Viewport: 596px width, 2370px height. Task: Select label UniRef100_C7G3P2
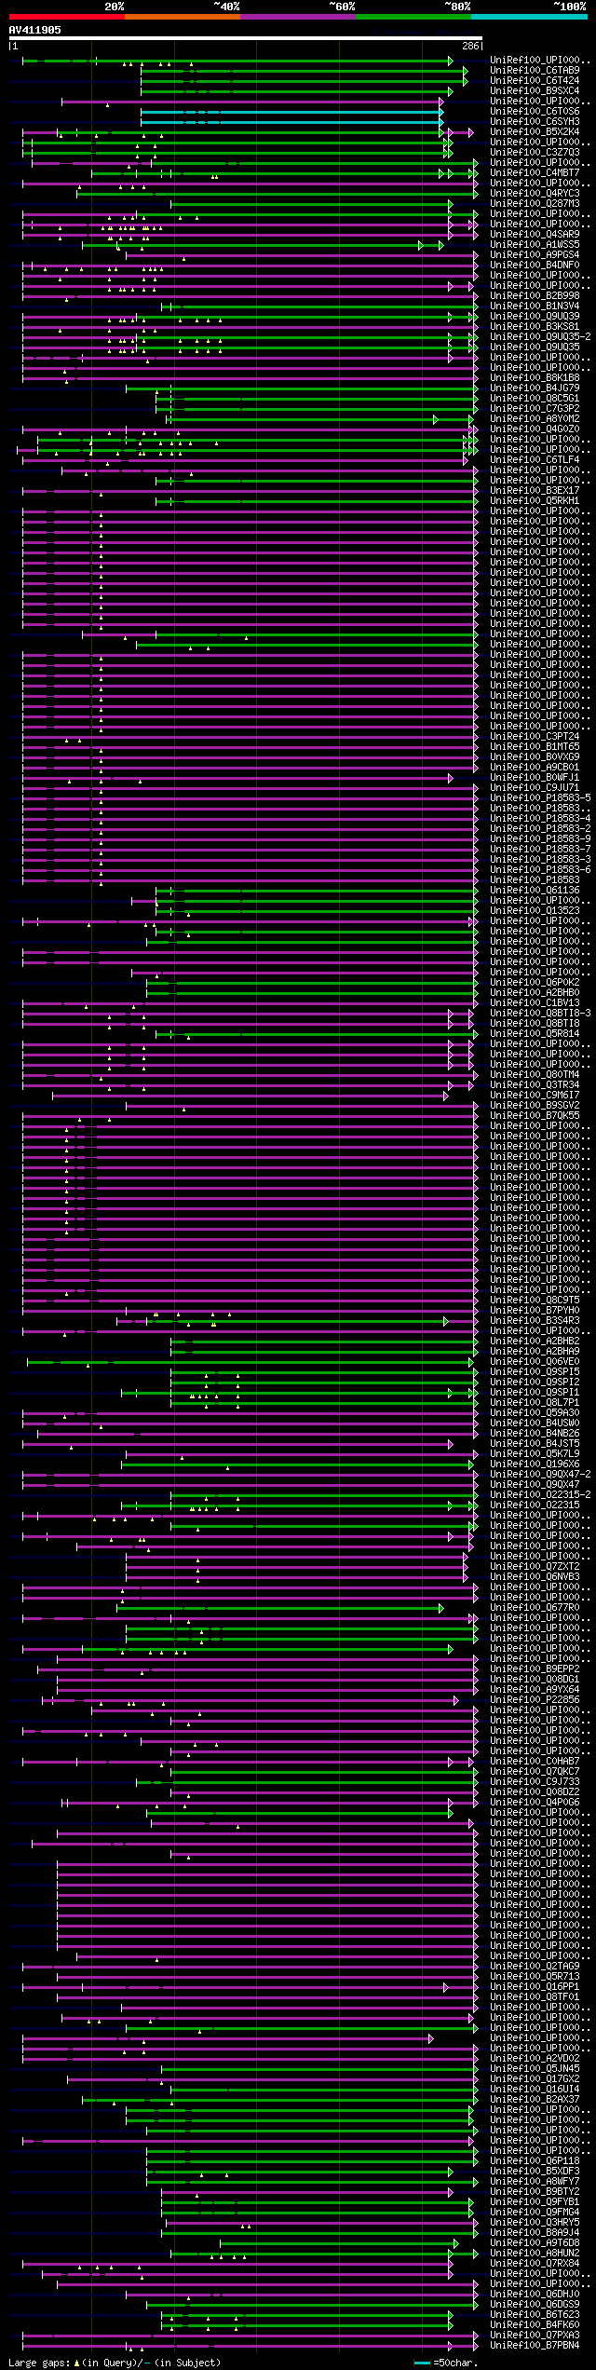pyautogui.click(x=535, y=408)
